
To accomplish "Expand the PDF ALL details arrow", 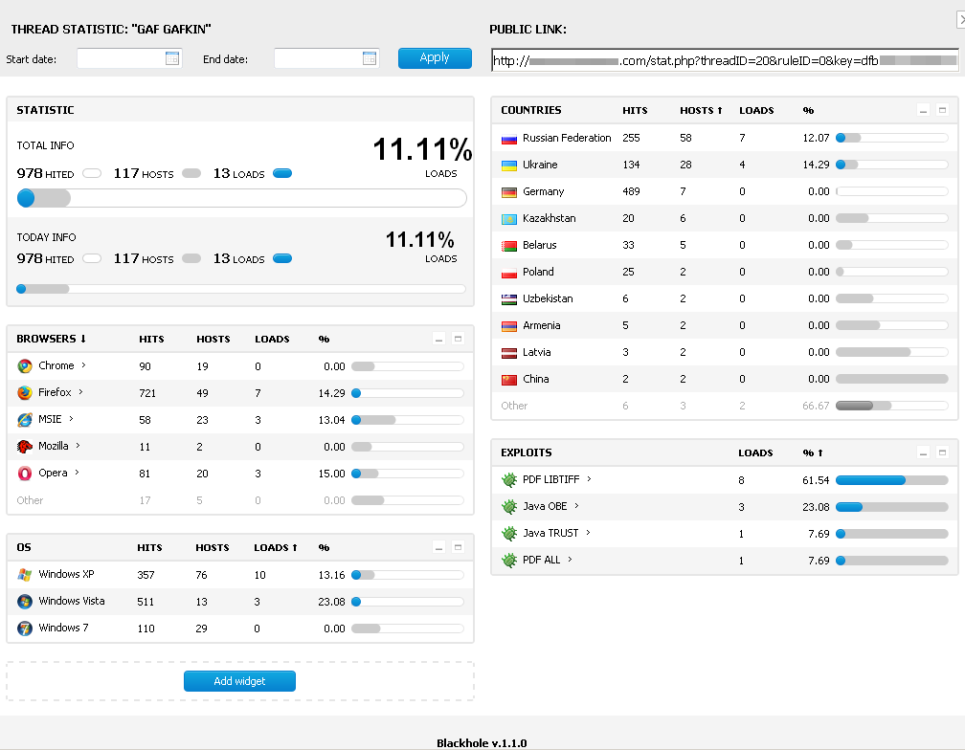I will coord(570,560).
